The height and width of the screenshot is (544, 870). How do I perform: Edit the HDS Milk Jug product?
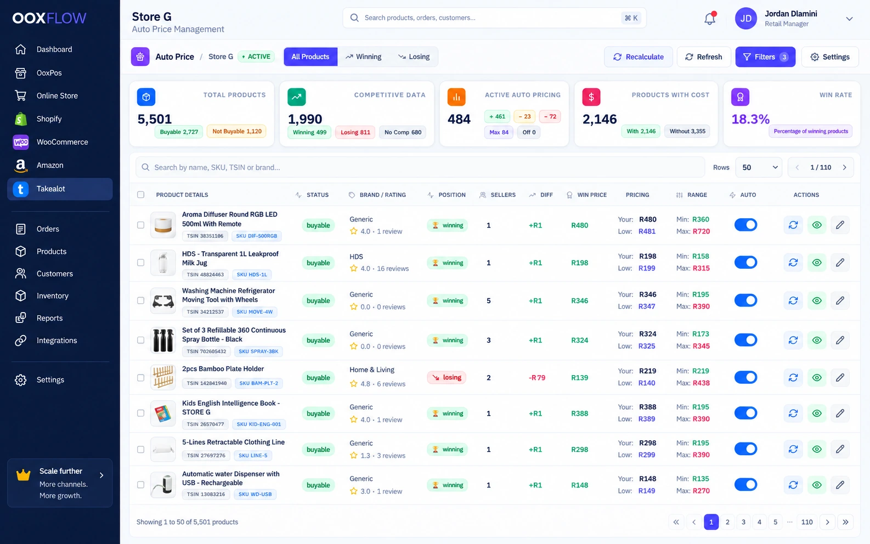[x=840, y=263]
